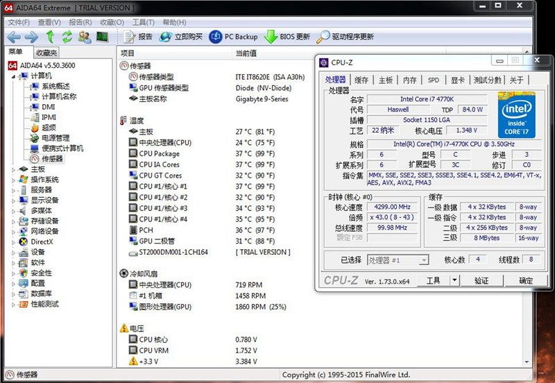This screenshot has width=555, height=383.
Task: Switch to CPU-Z 测试分数 tab
Action: click(488, 80)
